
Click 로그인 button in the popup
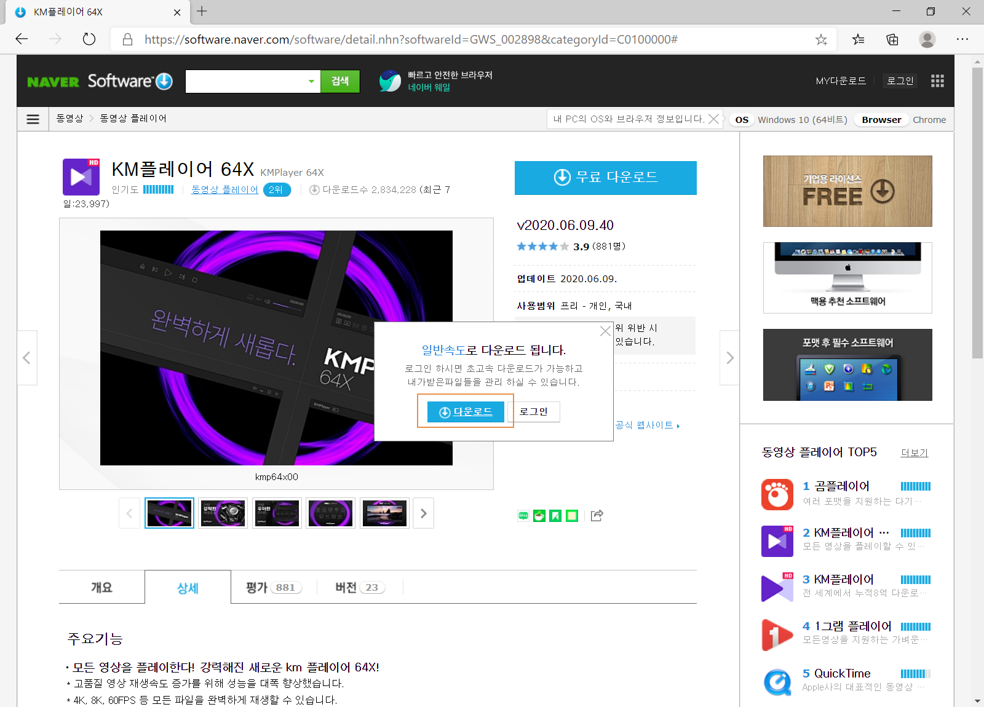[533, 412]
